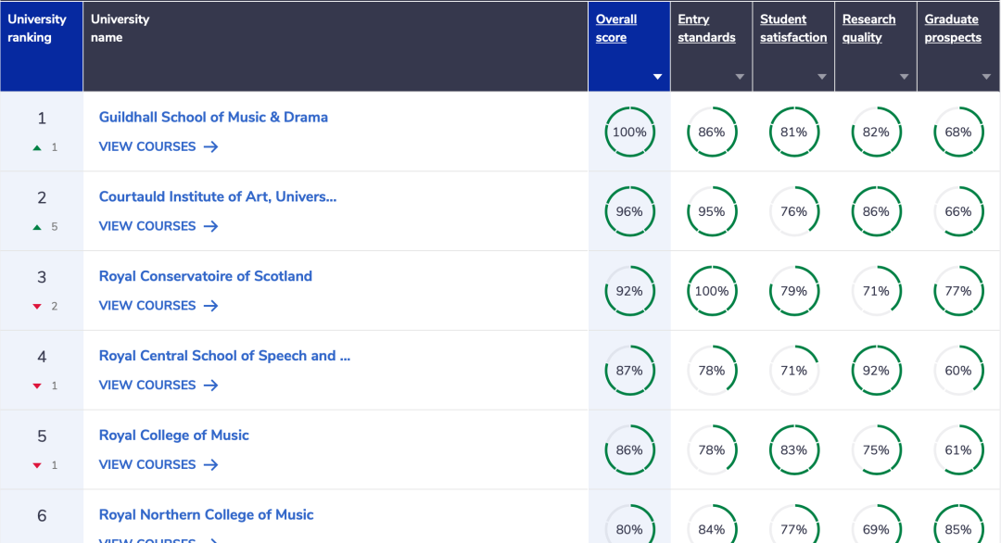Click green up arrow under rank 2

(37, 227)
